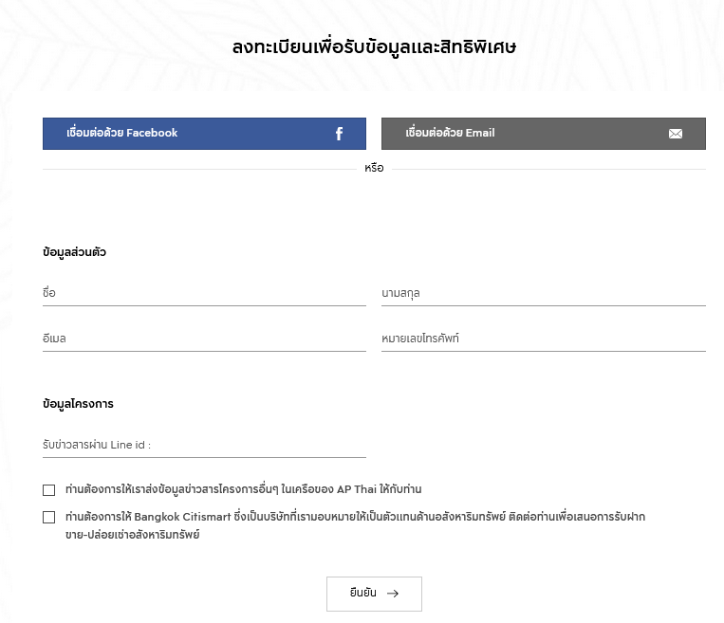Select the นามสกุล surname input field

(x=543, y=294)
